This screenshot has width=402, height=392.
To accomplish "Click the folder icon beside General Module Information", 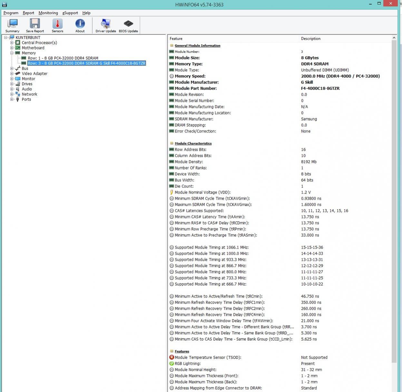I will point(172,45).
